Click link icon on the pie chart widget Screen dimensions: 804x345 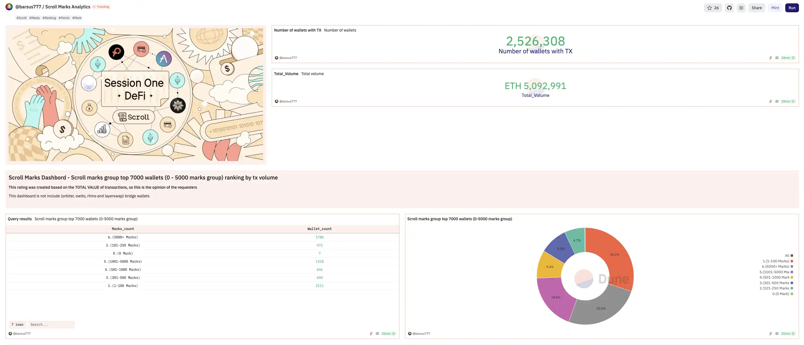pos(770,334)
